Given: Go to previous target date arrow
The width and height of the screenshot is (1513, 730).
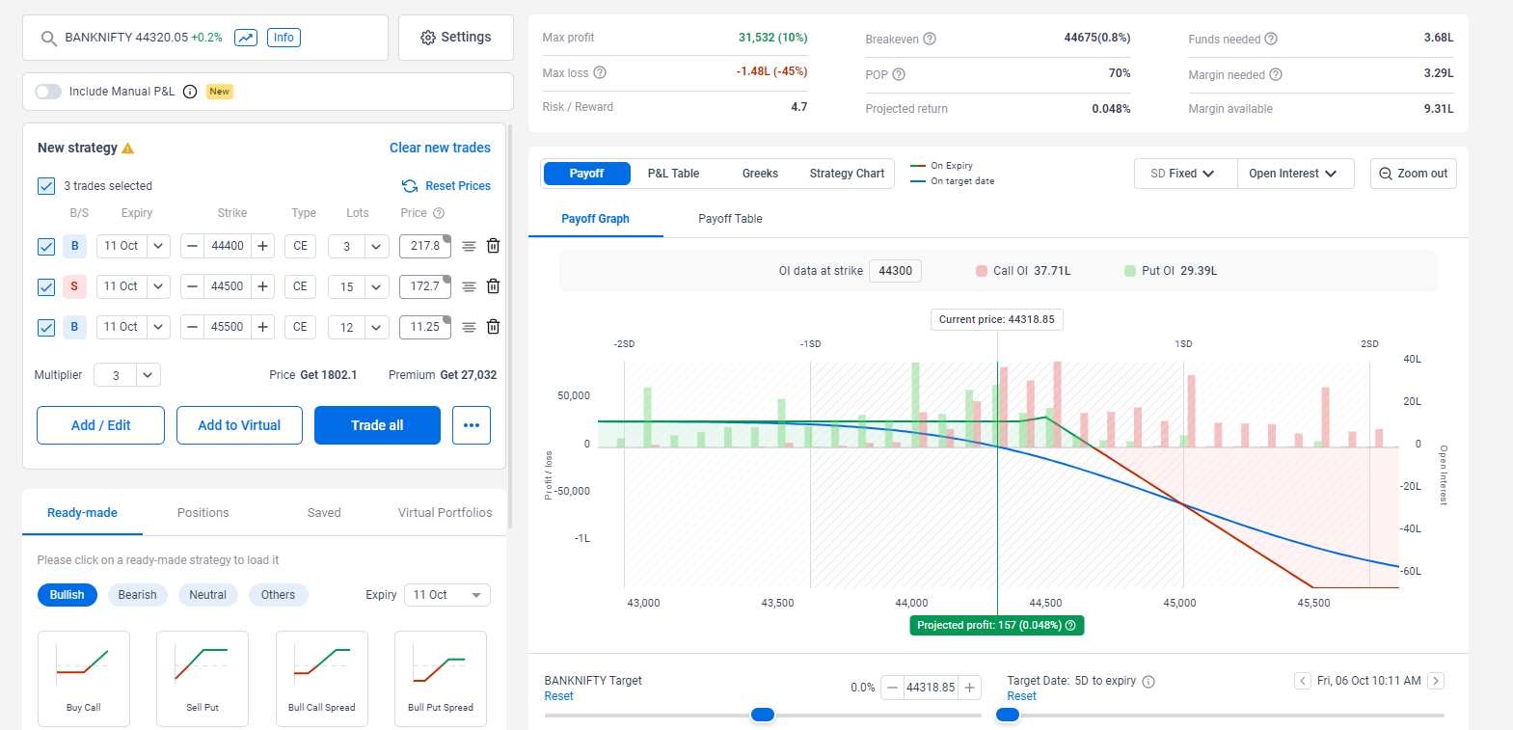Looking at the screenshot, I should [1302, 681].
